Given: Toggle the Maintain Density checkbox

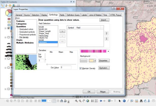Looking at the screenshot, I should click(81, 68).
